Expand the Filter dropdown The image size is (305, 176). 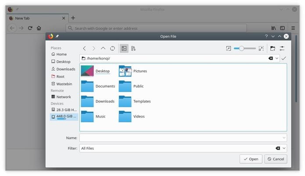point(284,148)
